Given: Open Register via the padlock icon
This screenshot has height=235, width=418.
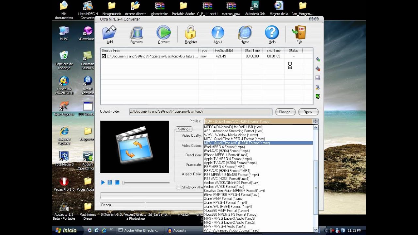Looking at the screenshot, I should pyautogui.click(x=190, y=33).
